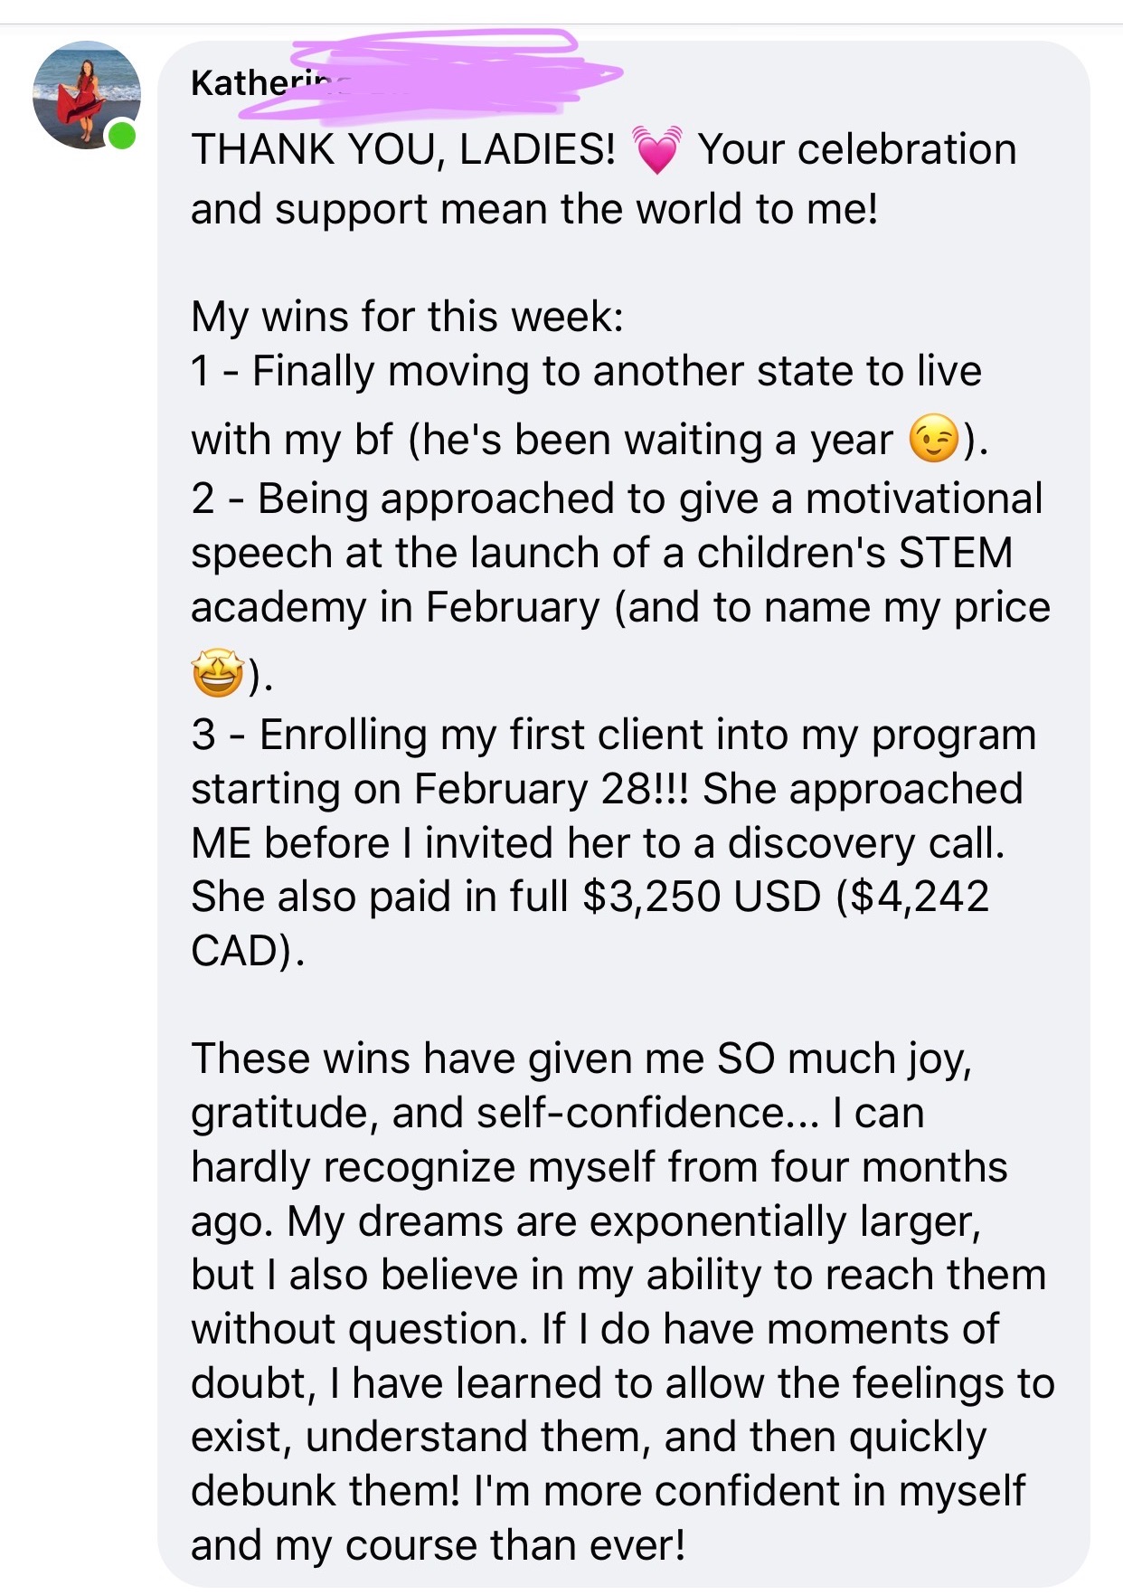Click the final line "and my course than ever!"

pyautogui.click(x=438, y=1546)
